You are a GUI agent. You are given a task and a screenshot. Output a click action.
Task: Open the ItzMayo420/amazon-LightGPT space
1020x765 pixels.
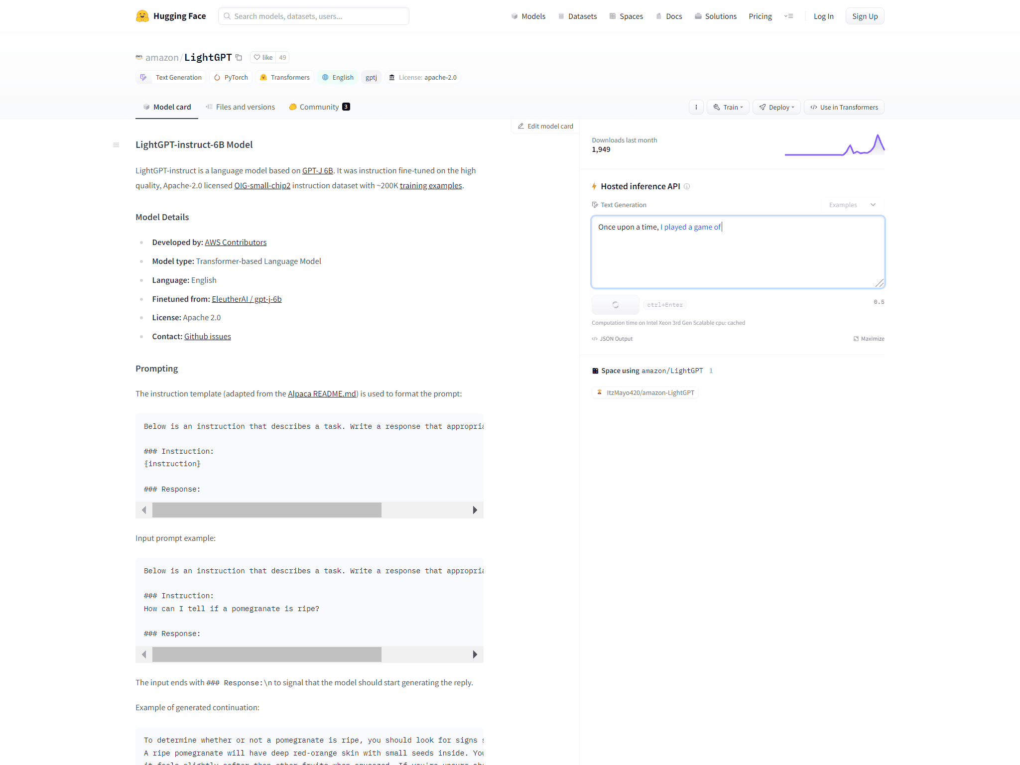click(x=645, y=392)
